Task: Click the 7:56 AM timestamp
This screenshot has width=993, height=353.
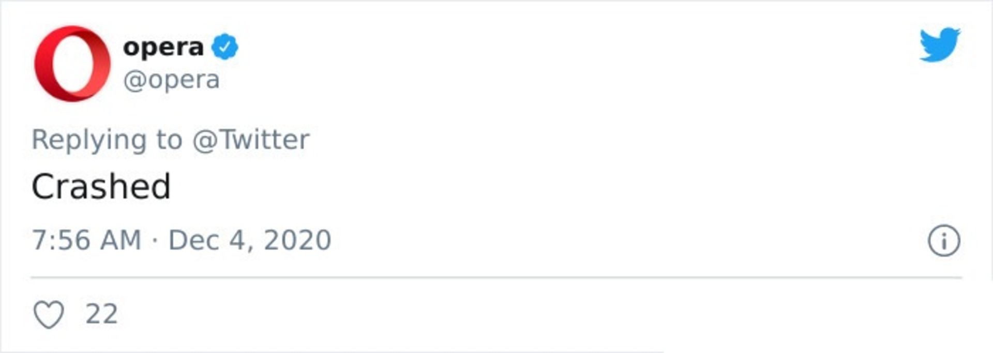Action: click(86, 240)
